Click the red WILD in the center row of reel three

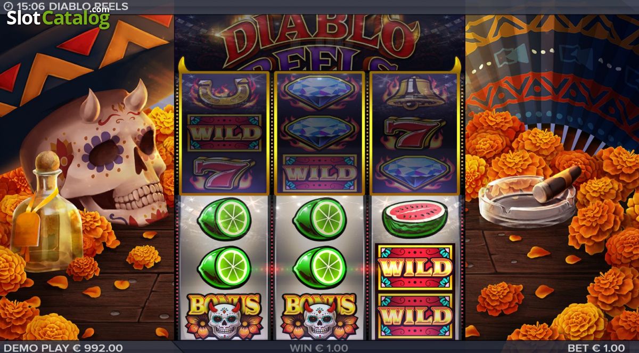pos(415,267)
